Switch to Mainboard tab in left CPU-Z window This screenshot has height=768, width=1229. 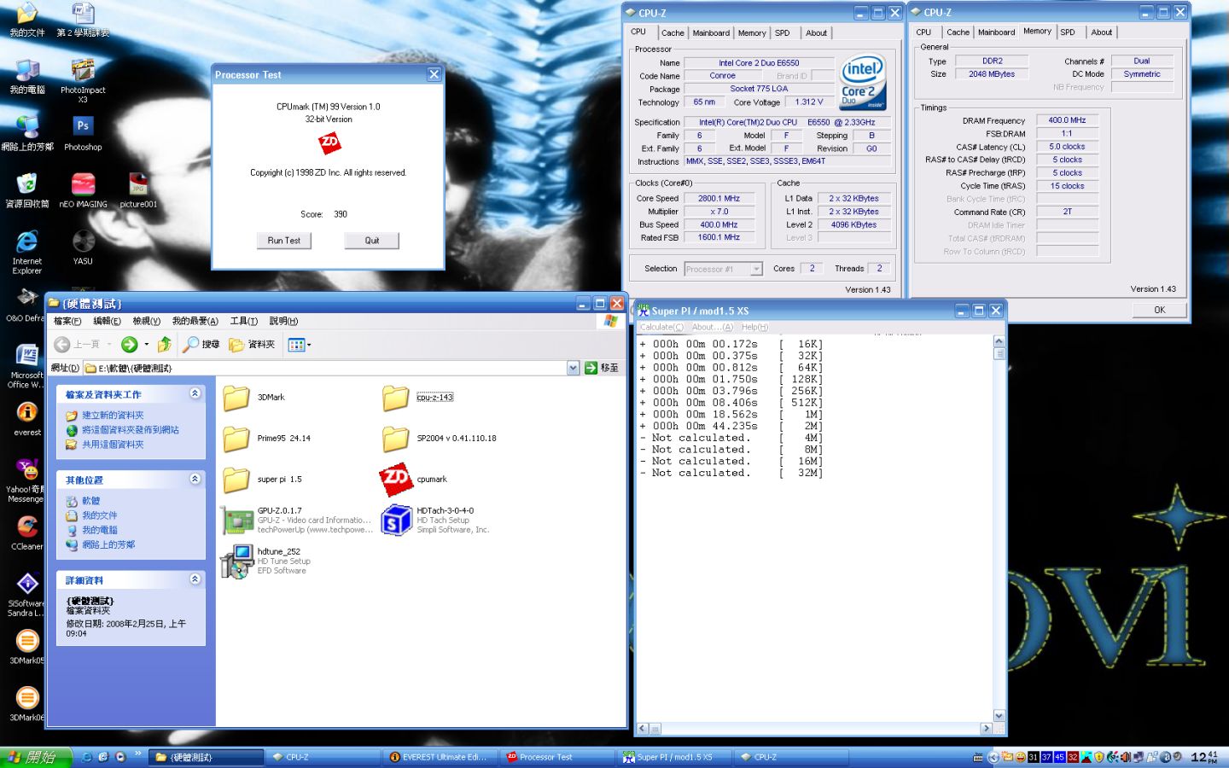point(711,33)
